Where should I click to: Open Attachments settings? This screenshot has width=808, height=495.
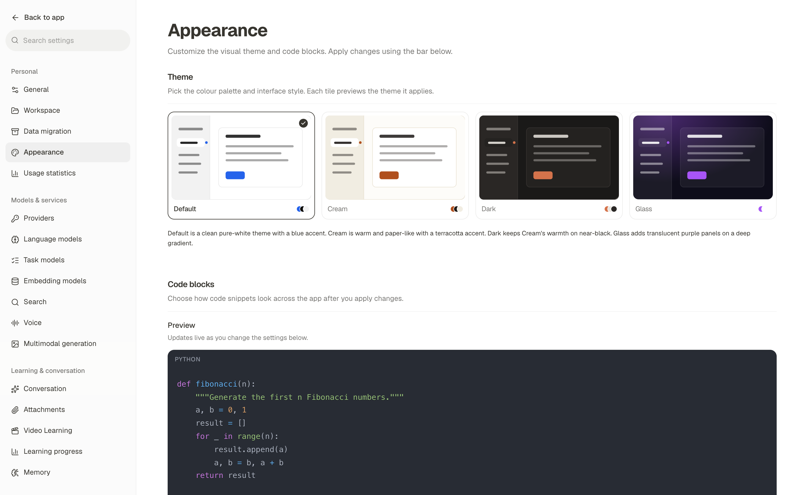(x=68, y=410)
